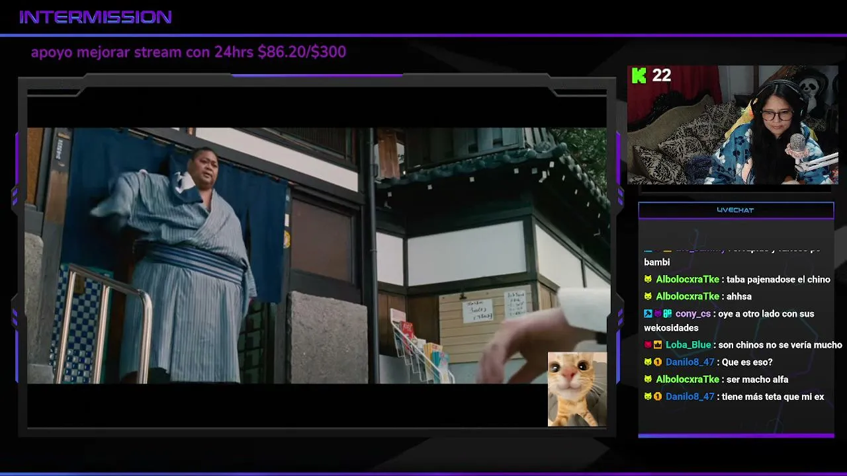
Task: Click the INTERMISSION title
Action: point(96,17)
